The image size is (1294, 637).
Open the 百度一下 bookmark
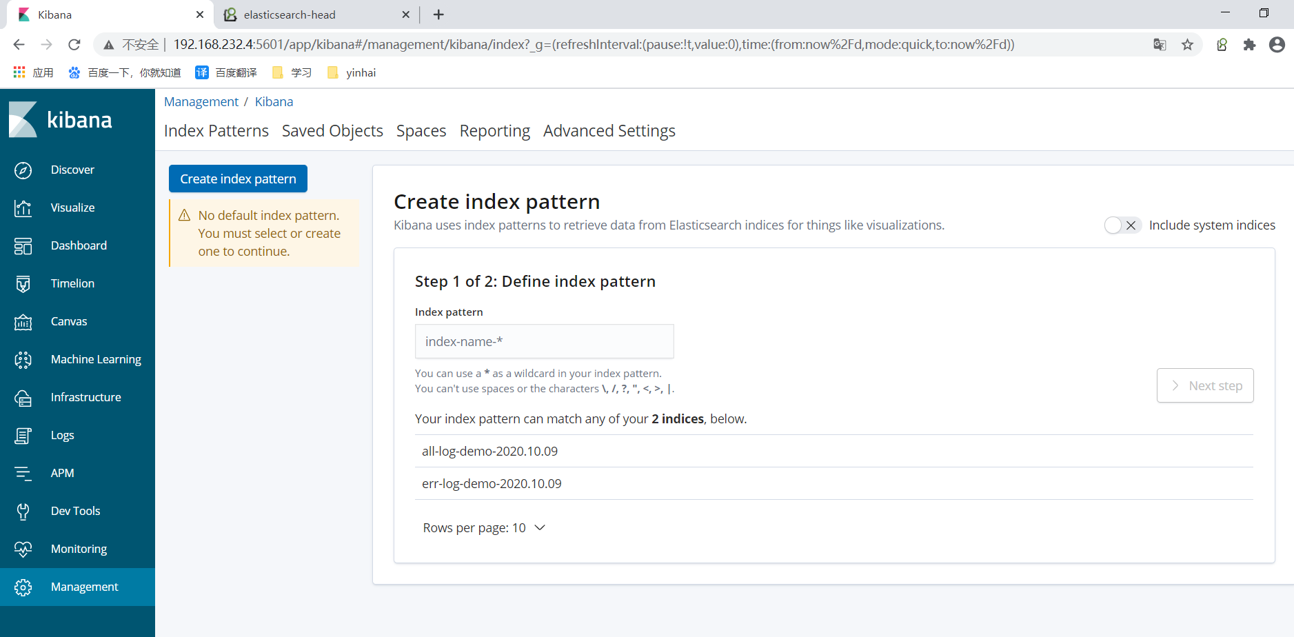[x=125, y=72]
